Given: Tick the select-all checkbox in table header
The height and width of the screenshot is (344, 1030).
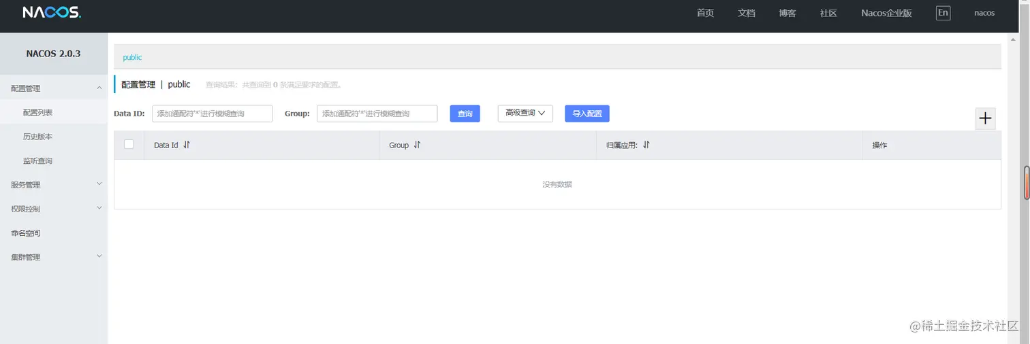Looking at the screenshot, I should pyautogui.click(x=129, y=144).
